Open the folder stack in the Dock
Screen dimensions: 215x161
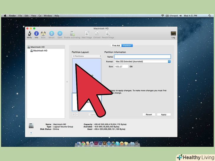(132, 143)
